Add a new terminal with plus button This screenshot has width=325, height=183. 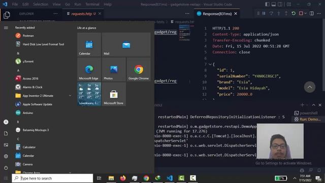tap(302, 105)
